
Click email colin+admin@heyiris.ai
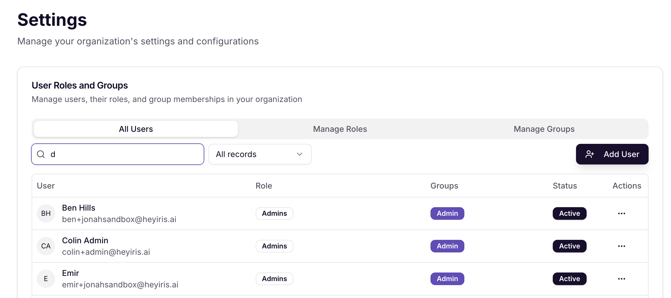(106, 252)
